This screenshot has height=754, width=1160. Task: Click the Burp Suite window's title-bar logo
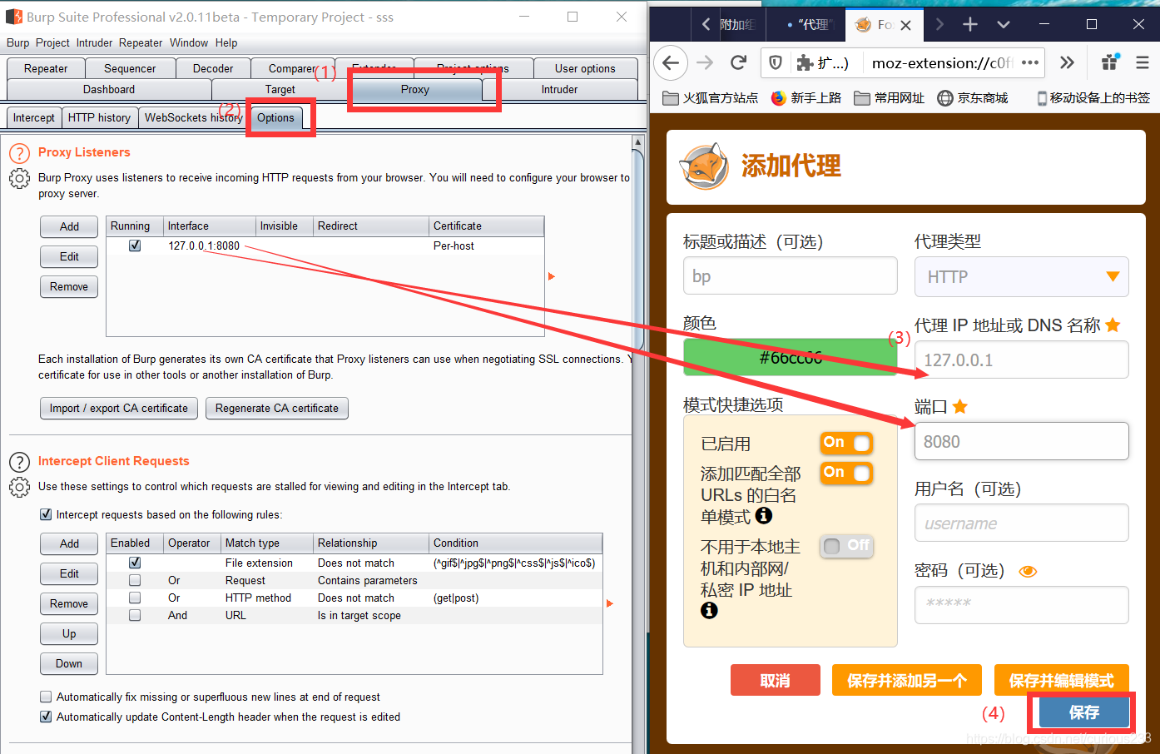tap(13, 17)
